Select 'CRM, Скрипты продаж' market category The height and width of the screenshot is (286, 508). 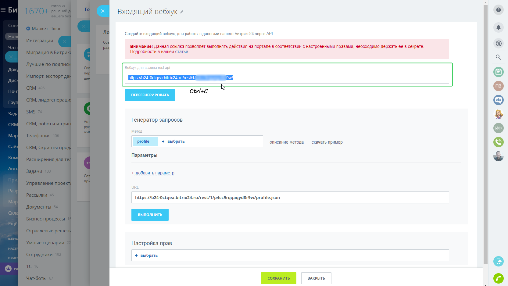(48, 147)
